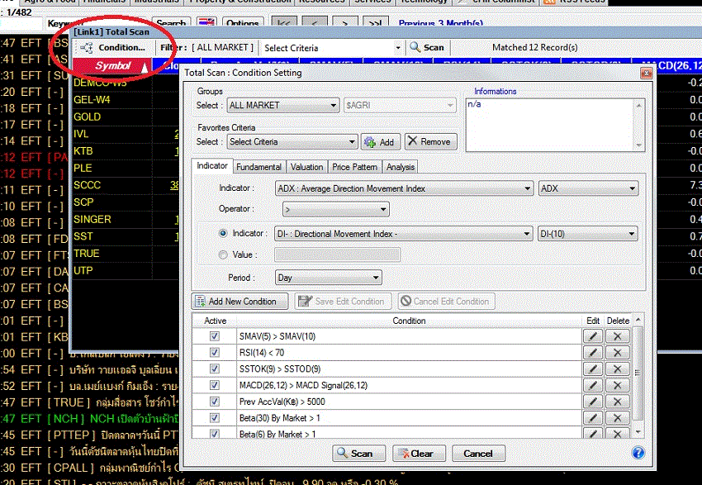702x485 pixels.
Task: Toggle the SSTOK(9) > SSTOD(9) active checkbox
Action: (x=215, y=369)
